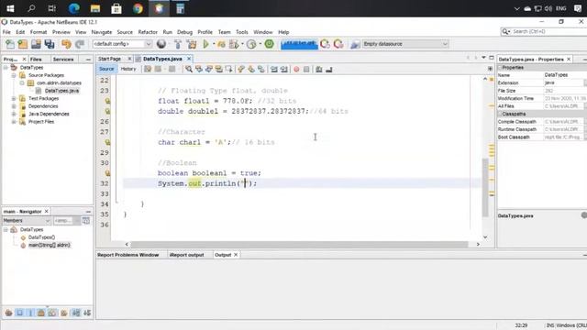Select DataTypes.java in project tree
This screenshot has width=587, height=330.
coord(61,91)
